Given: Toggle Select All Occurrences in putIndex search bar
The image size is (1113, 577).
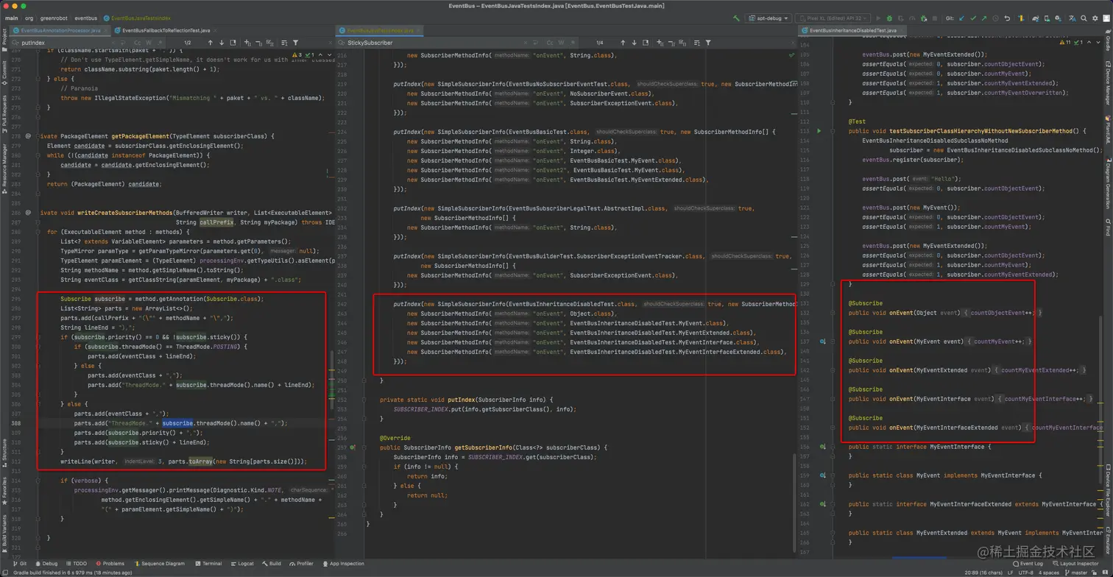Looking at the screenshot, I should click(x=269, y=43).
